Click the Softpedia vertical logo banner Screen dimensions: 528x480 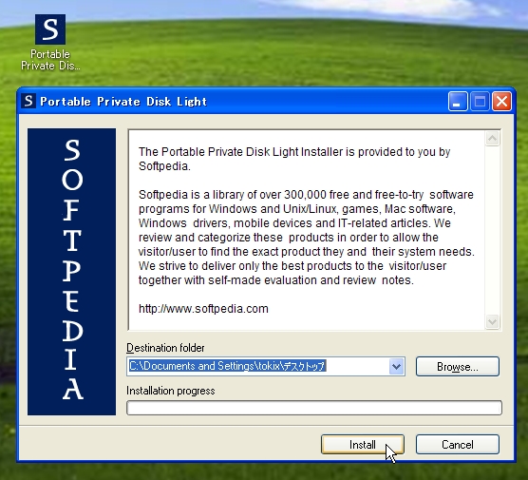click(72, 271)
